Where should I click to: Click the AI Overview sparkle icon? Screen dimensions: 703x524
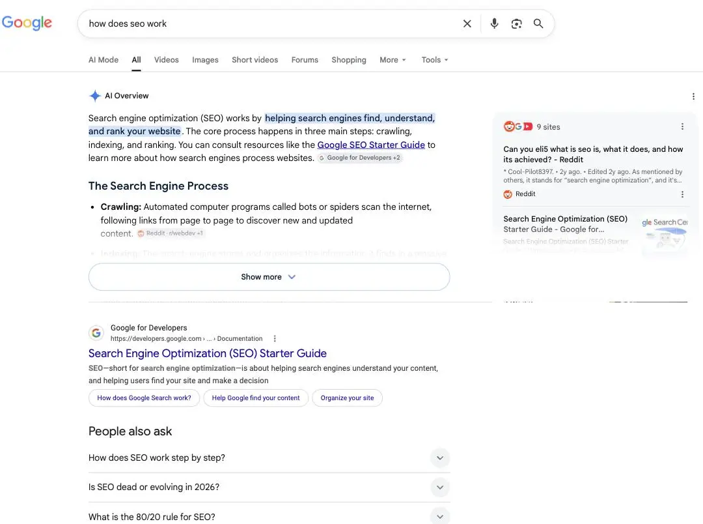pos(95,96)
